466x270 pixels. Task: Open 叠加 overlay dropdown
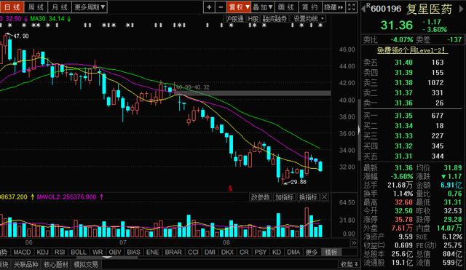[x=263, y=7]
